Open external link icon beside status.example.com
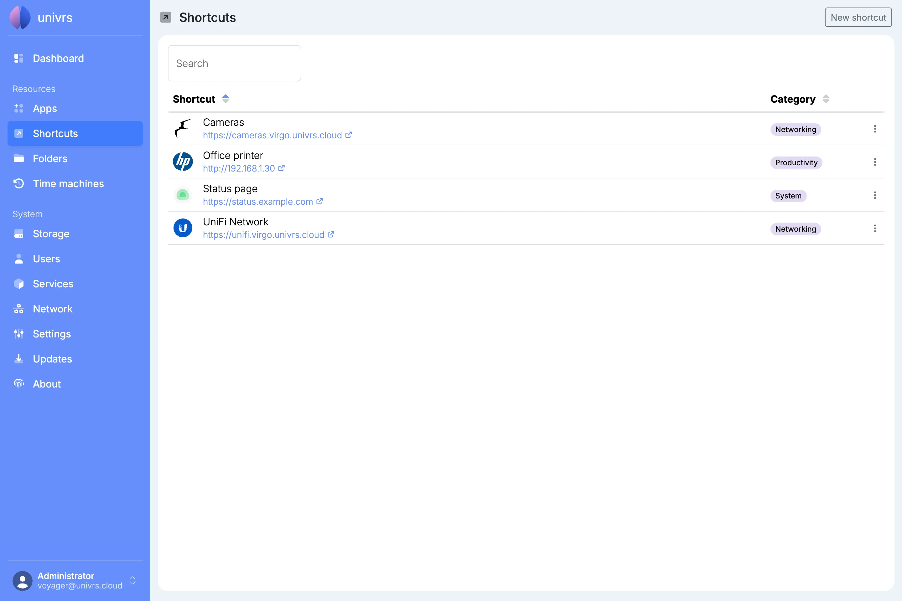The height and width of the screenshot is (601, 902). click(x=319, y=201)
